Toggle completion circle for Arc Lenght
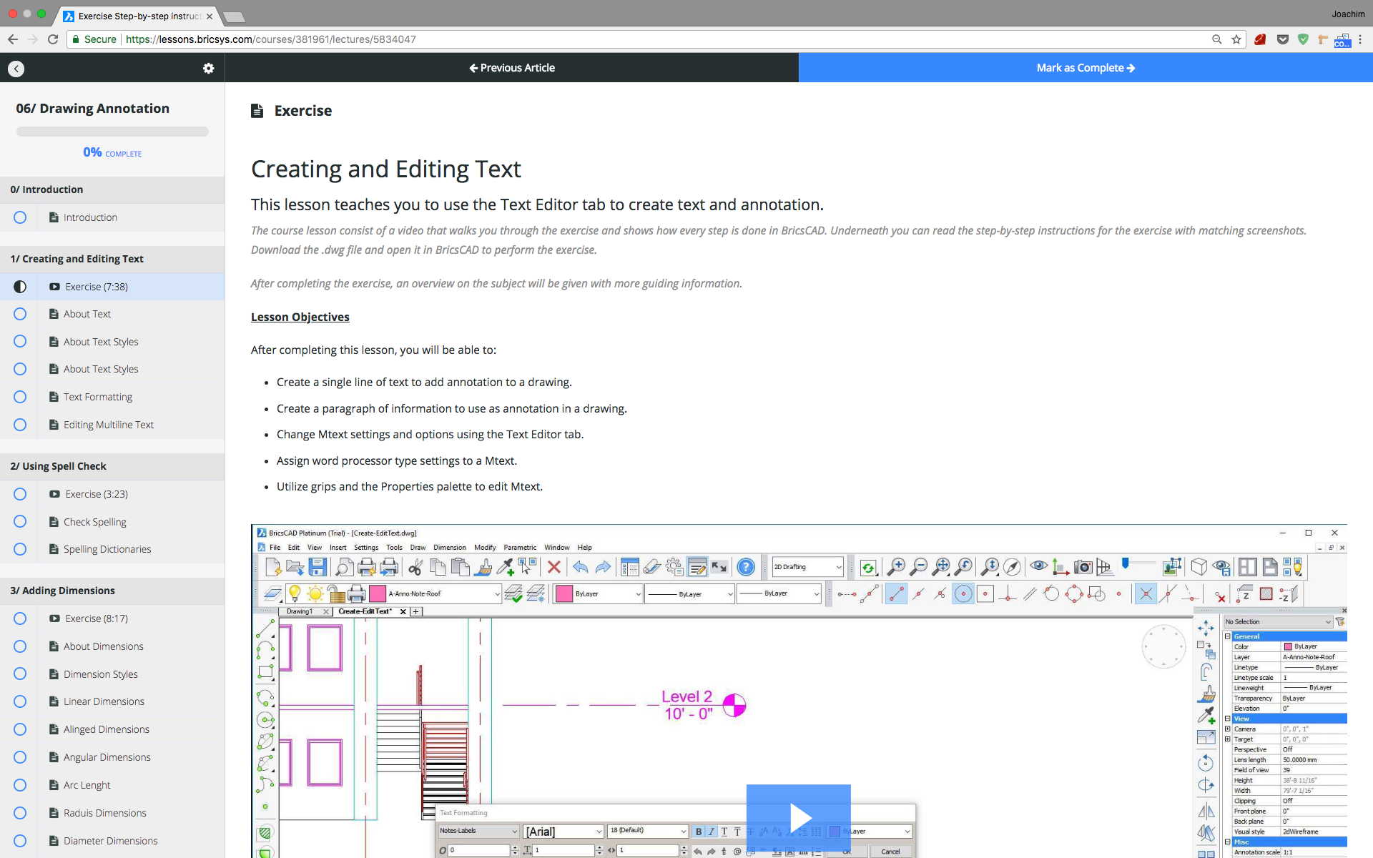Viewport: 1373px width, 858px height. point(20,785)
